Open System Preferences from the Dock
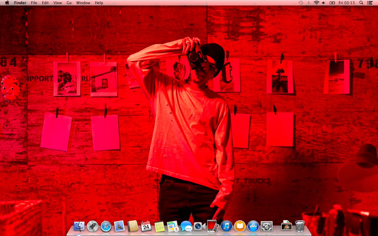 click(266, 226)
